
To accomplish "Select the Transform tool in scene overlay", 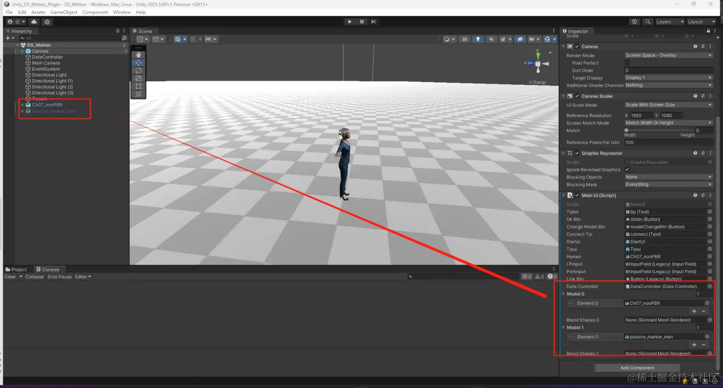I will (138, 94).
